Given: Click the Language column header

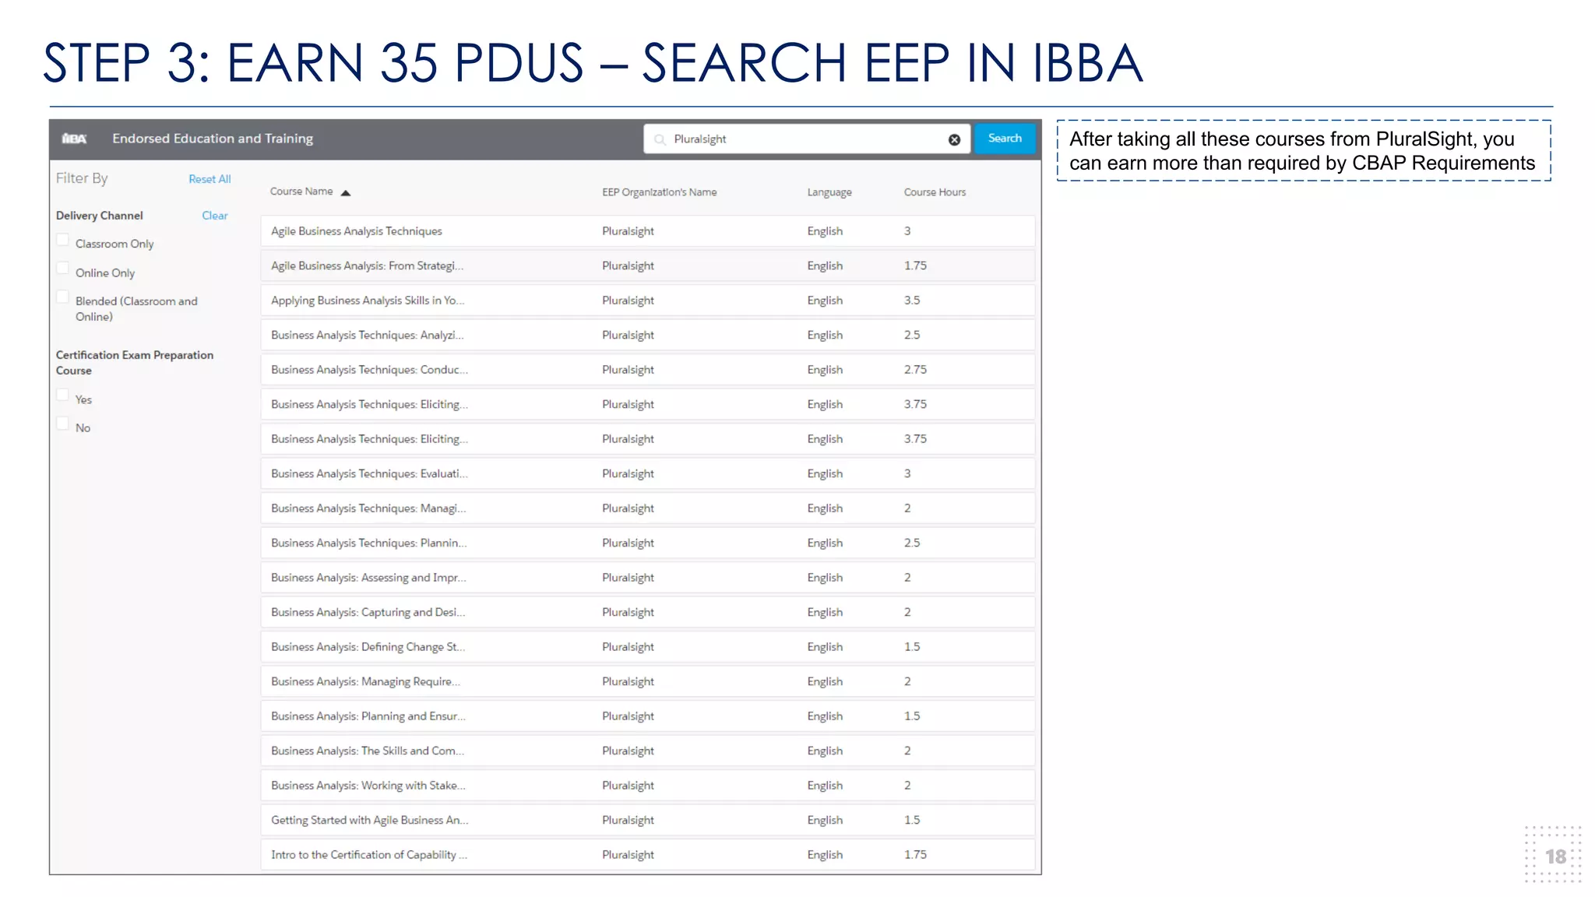Looking at the screenshot, I should pyautogui.click(x=829, y=192).
